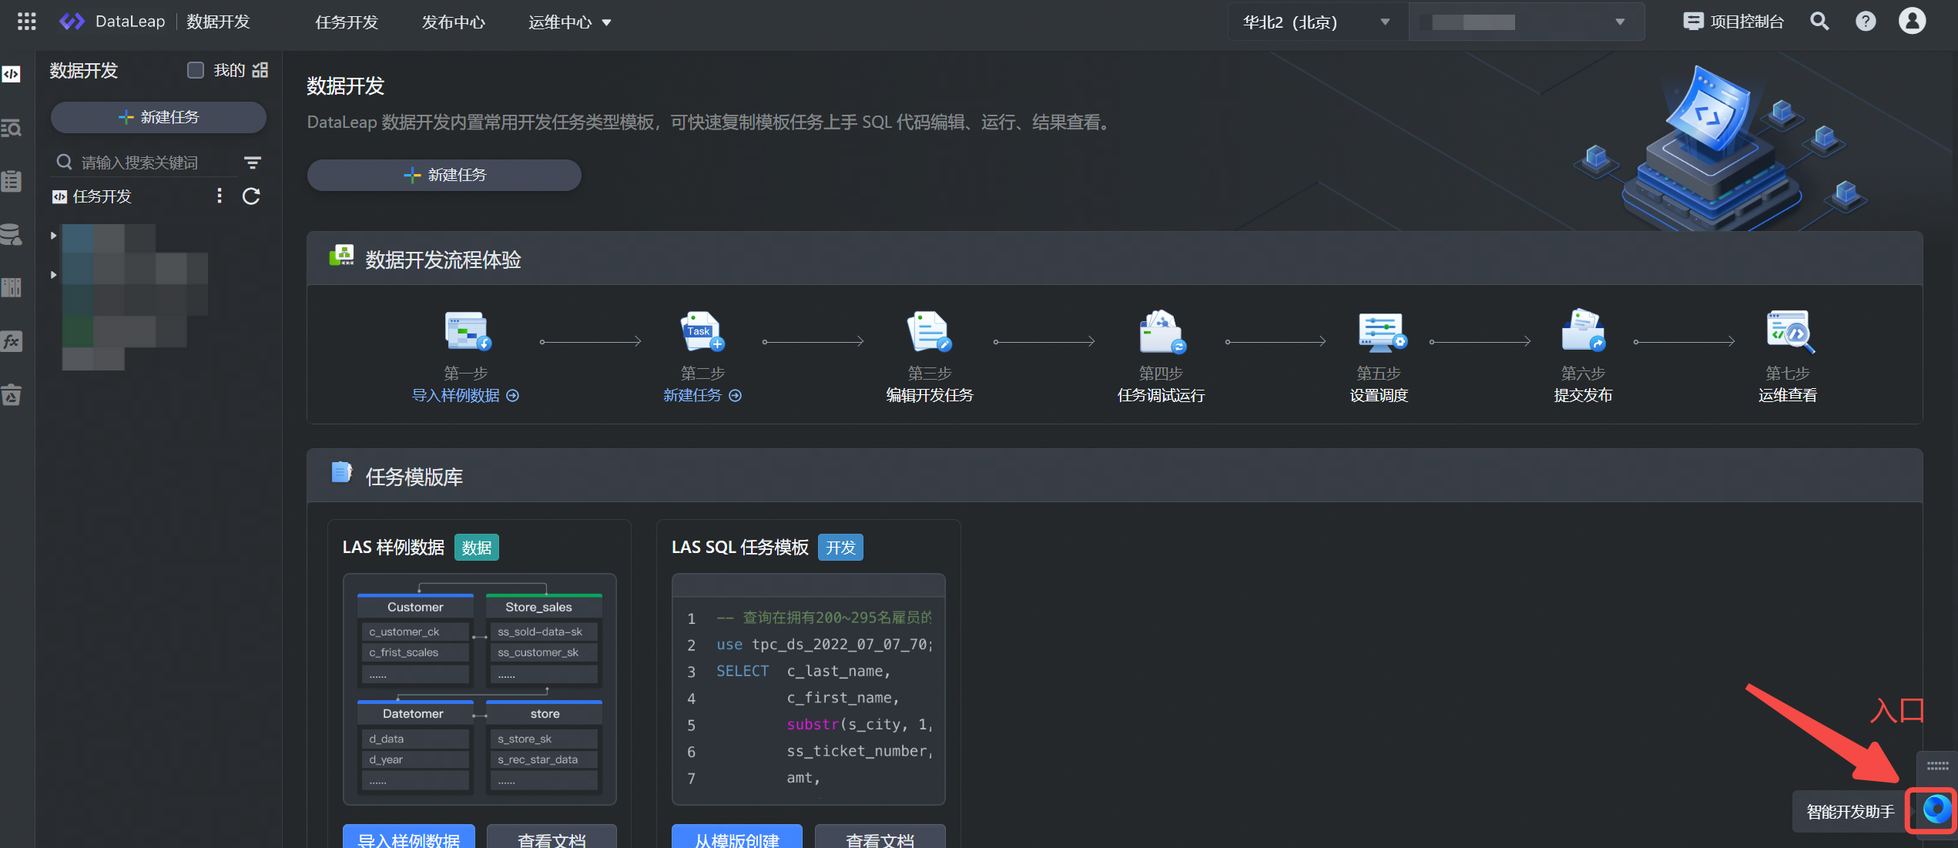Toggle the 我的 checkbox
Image resolution: width=1958 pixels, height=848 pixels.
click(x=196, y=70)
